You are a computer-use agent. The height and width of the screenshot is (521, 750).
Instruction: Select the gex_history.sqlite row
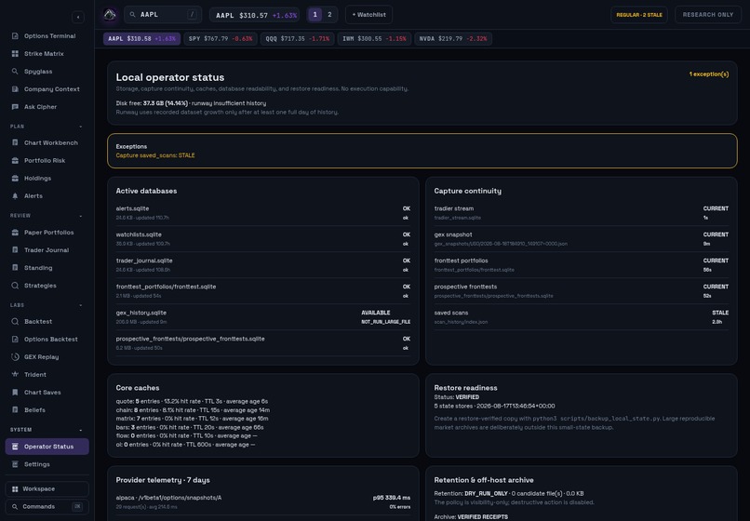[263, 317]
